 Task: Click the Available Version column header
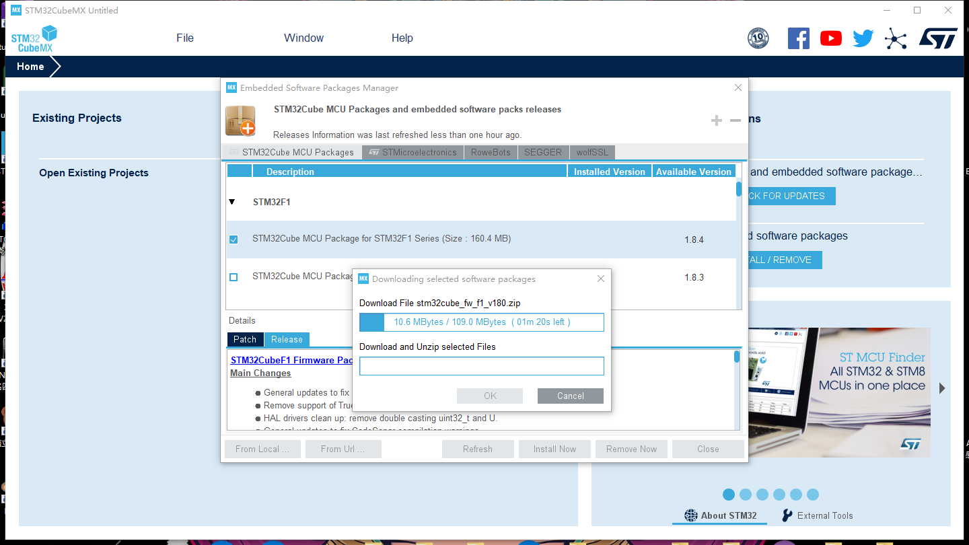click(694, 172)
